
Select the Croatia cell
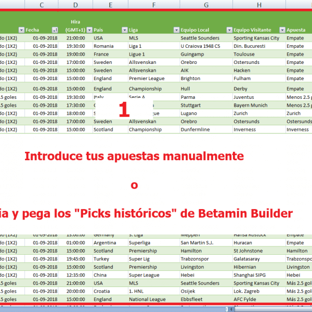[110, 291]
